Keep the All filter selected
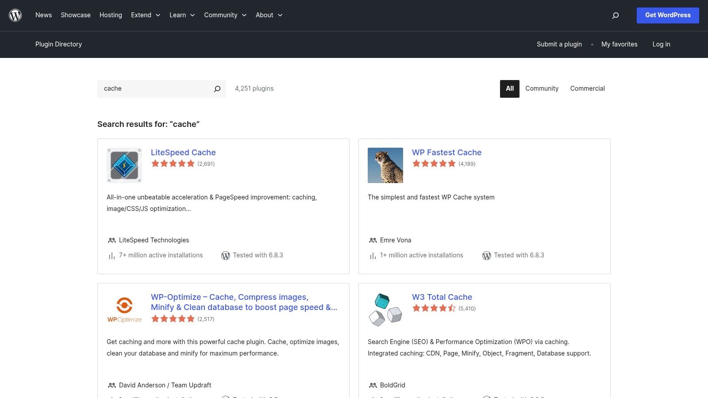This screenshot has height=398, width=708. [x=509, y=88]
